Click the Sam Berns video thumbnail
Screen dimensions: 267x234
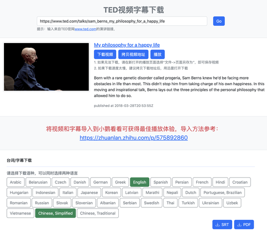point(46,67)
